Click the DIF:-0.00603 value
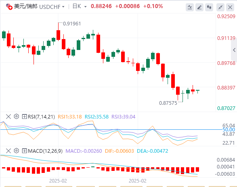Viewport: 237px width, 187px height. pyautogui.click(x=120, y=151)
